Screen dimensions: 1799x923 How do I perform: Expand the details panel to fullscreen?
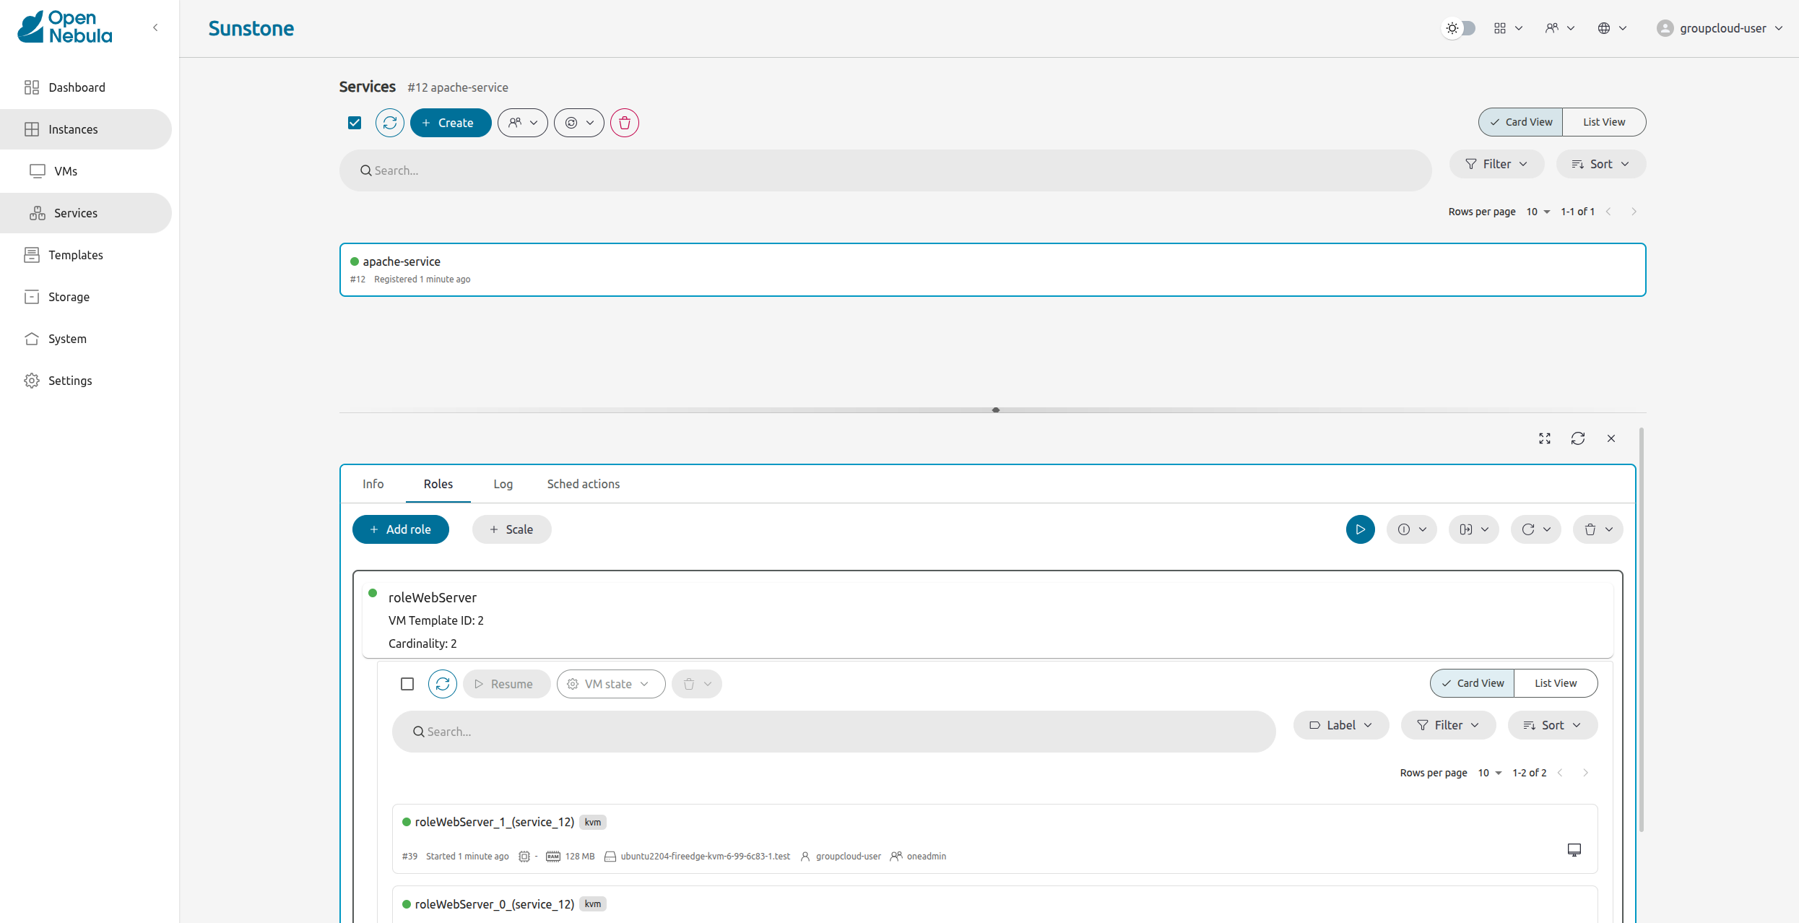1545,438
